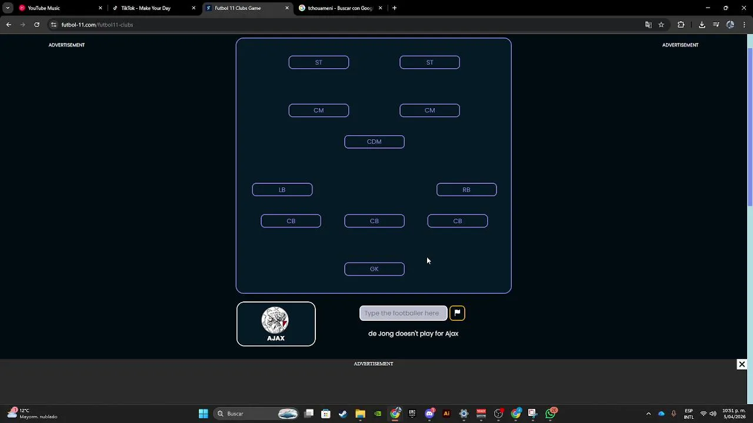Screen dimensions: 753x423
Task: Close the YouTube Music tab
Action: [x=100, y=8]
